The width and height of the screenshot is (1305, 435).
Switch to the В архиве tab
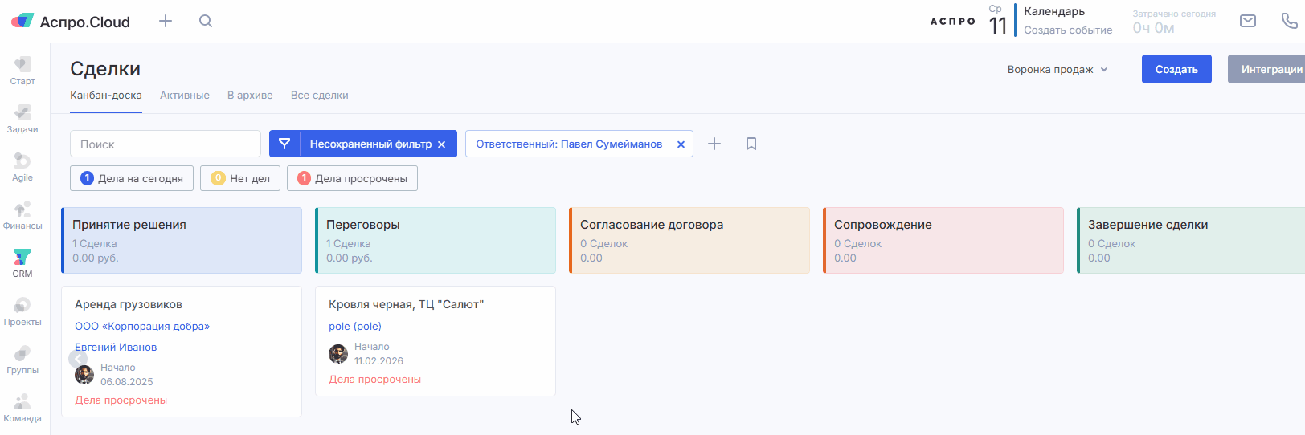click(x=250, y=96)
